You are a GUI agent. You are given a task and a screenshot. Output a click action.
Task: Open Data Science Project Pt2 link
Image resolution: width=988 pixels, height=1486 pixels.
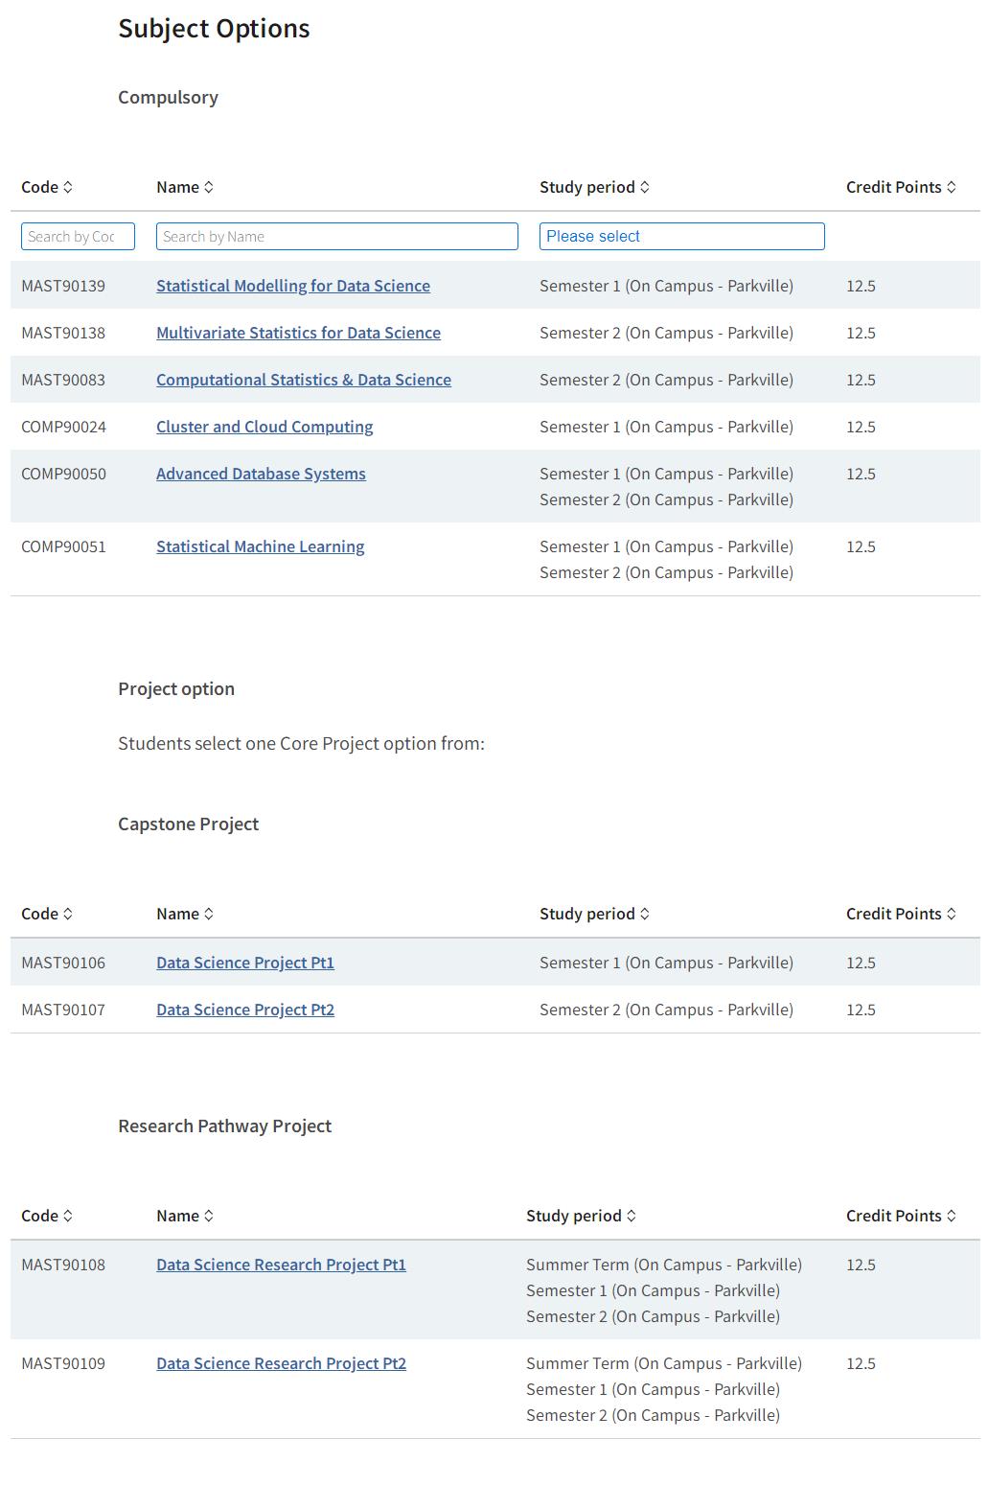point(245,1010)
